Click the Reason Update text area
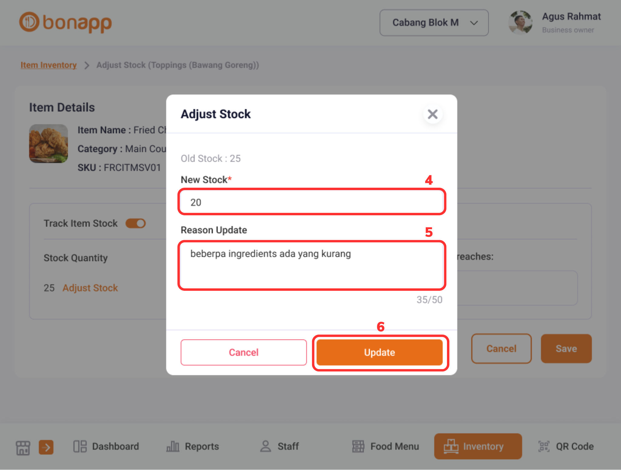This screenshot has height=470, width=621. pyautogui.click(x=312, y=265)
